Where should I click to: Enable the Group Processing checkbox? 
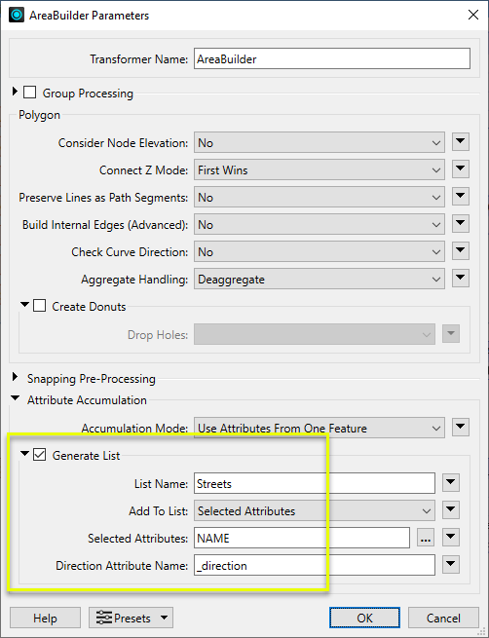(29, 93)
